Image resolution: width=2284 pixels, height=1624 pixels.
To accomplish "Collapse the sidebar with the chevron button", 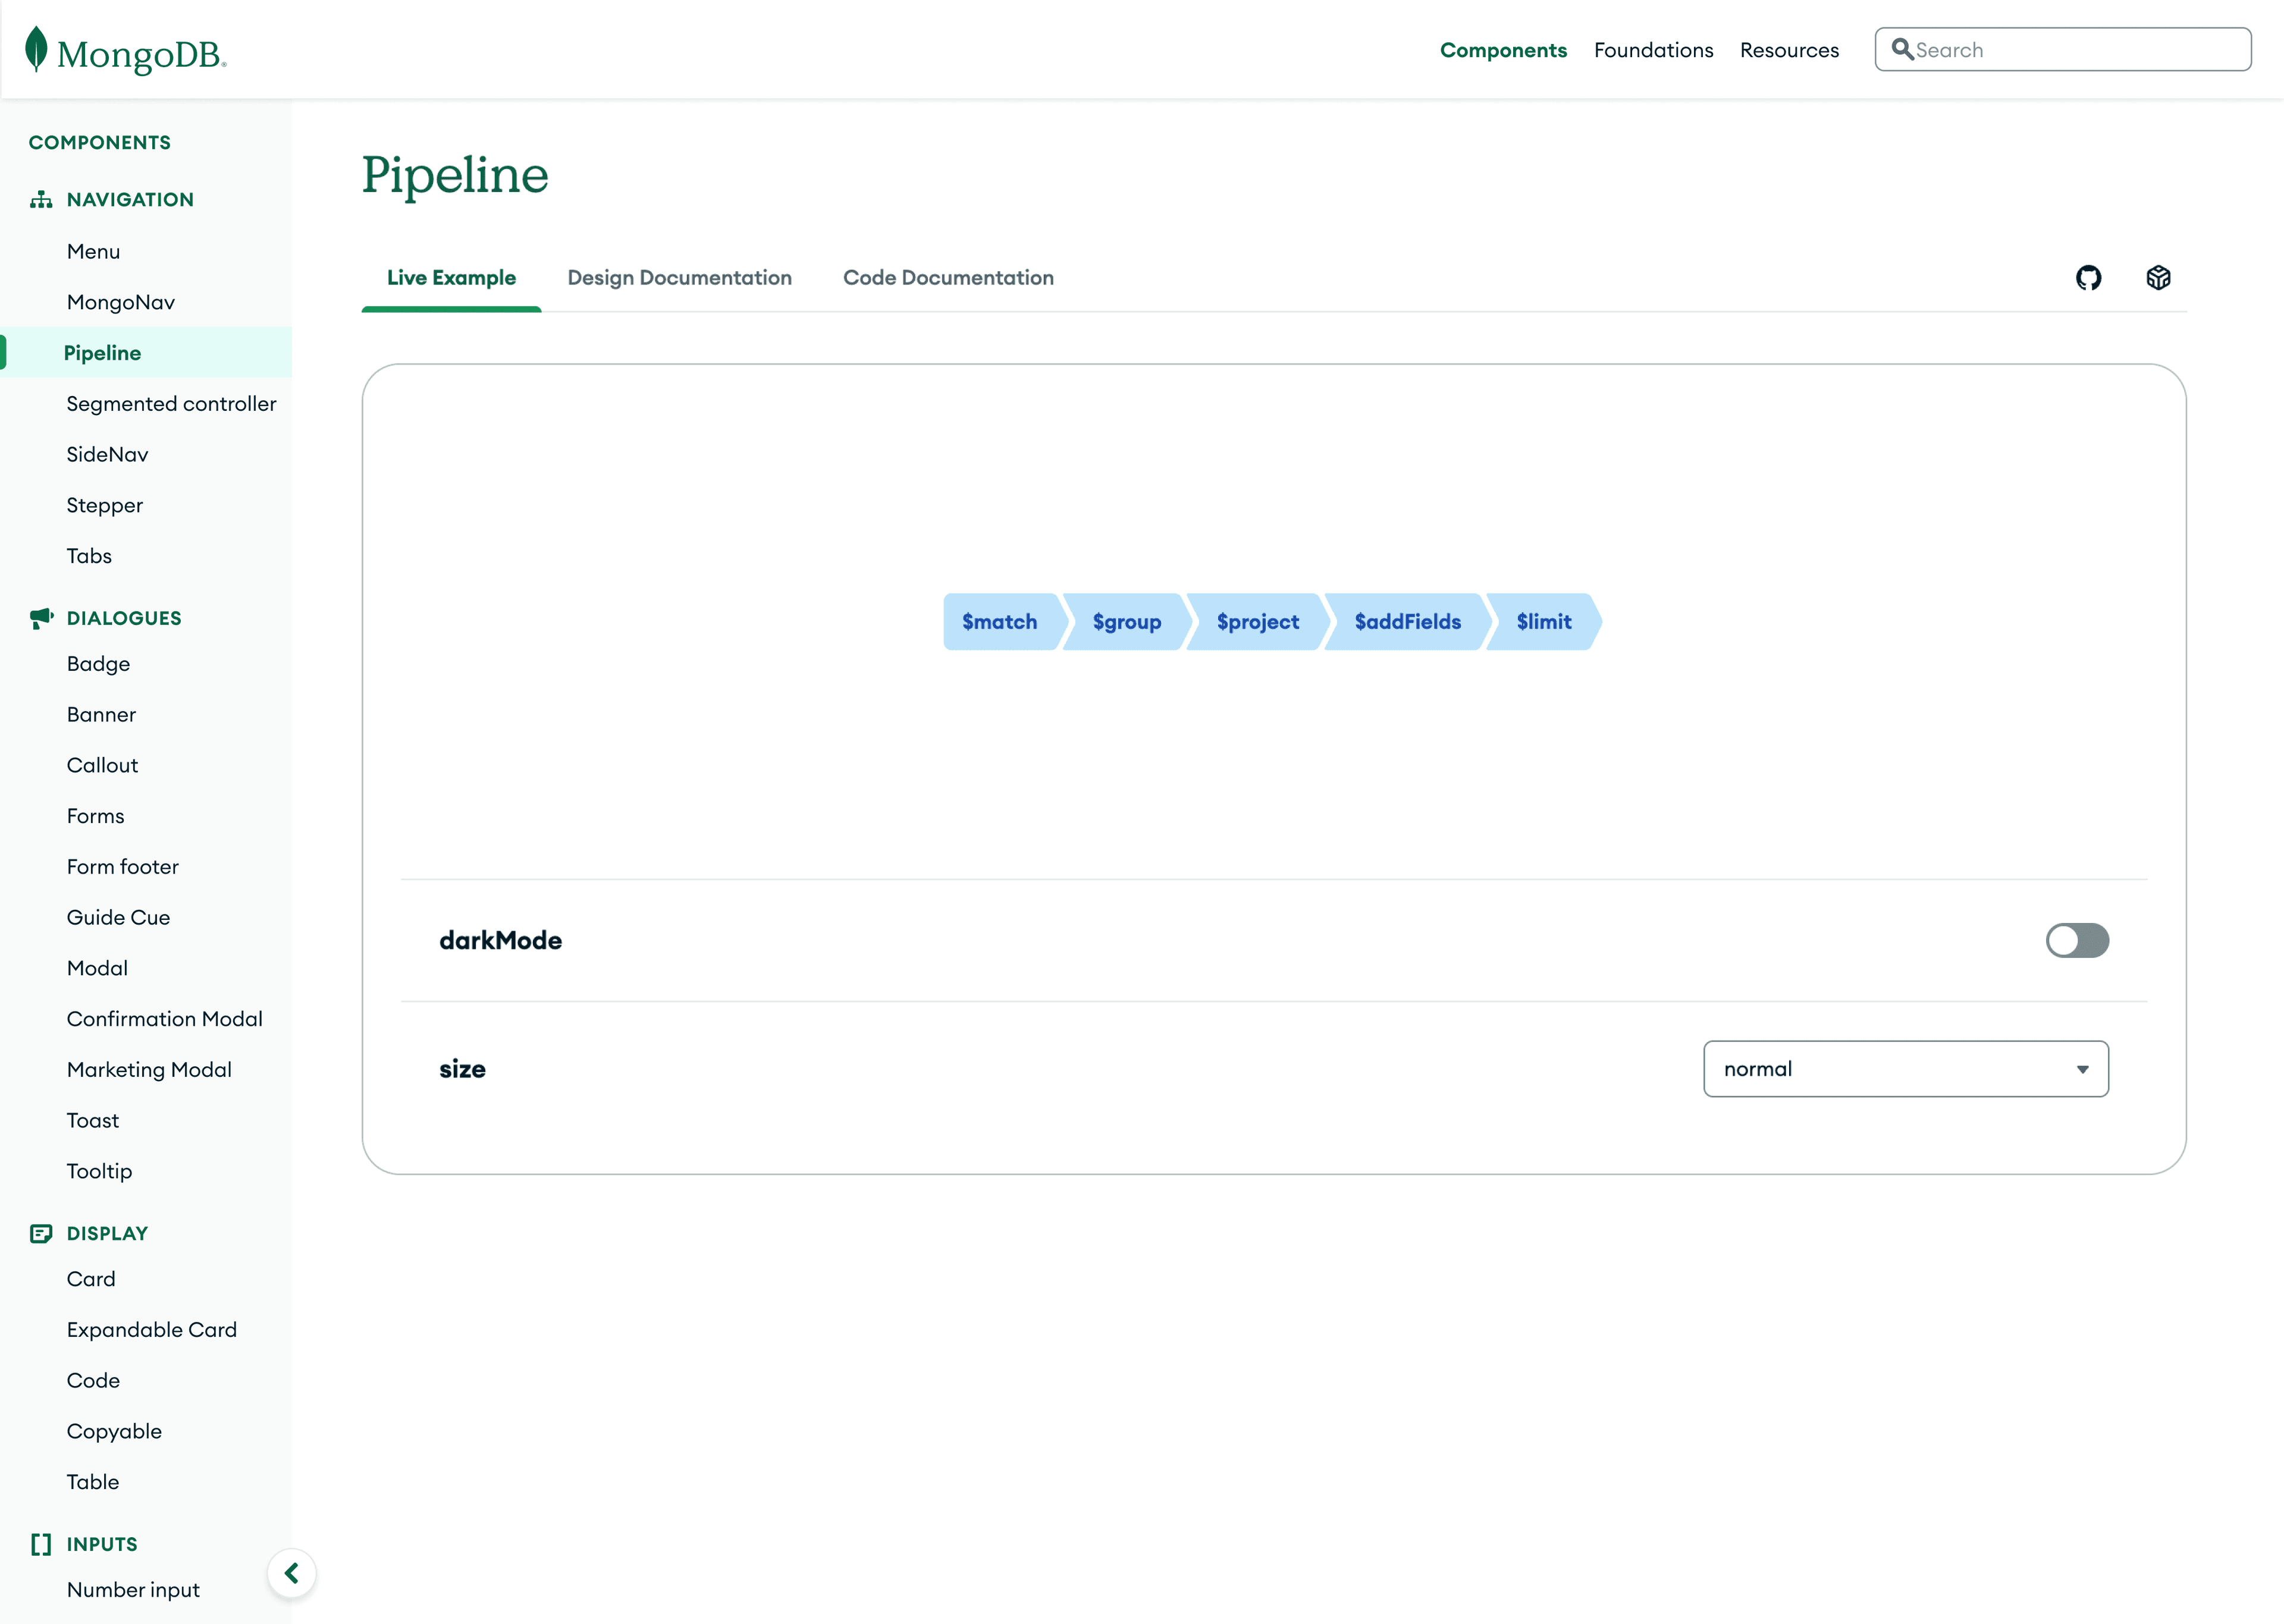I will click(292, 1573).
